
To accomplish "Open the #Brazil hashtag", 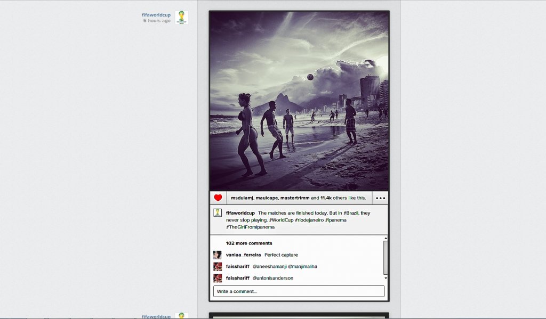I will (351, 213).
